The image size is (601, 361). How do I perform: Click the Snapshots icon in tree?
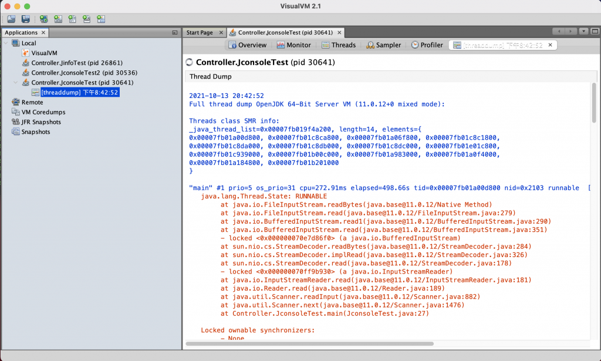coord(16,131)
